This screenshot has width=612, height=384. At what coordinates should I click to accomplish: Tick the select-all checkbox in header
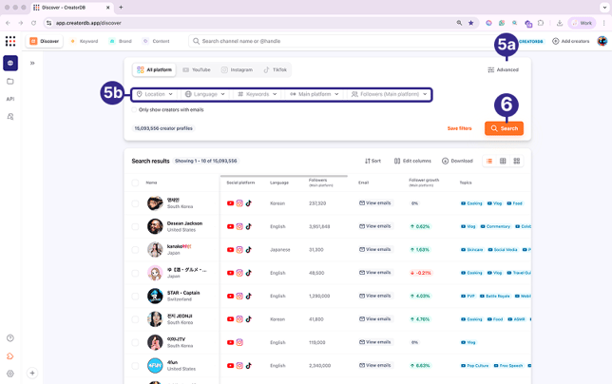pyautogui.click(x=135, y=182)
